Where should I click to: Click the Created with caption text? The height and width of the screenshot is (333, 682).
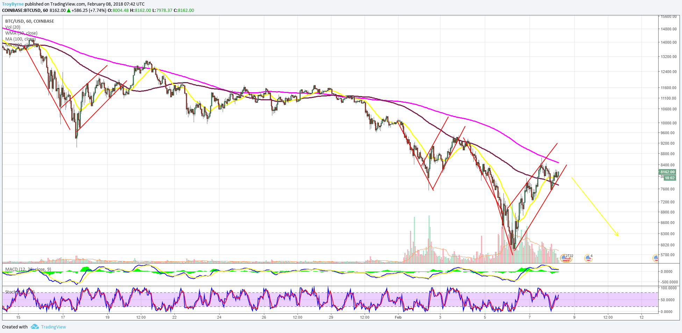[15, 327]
